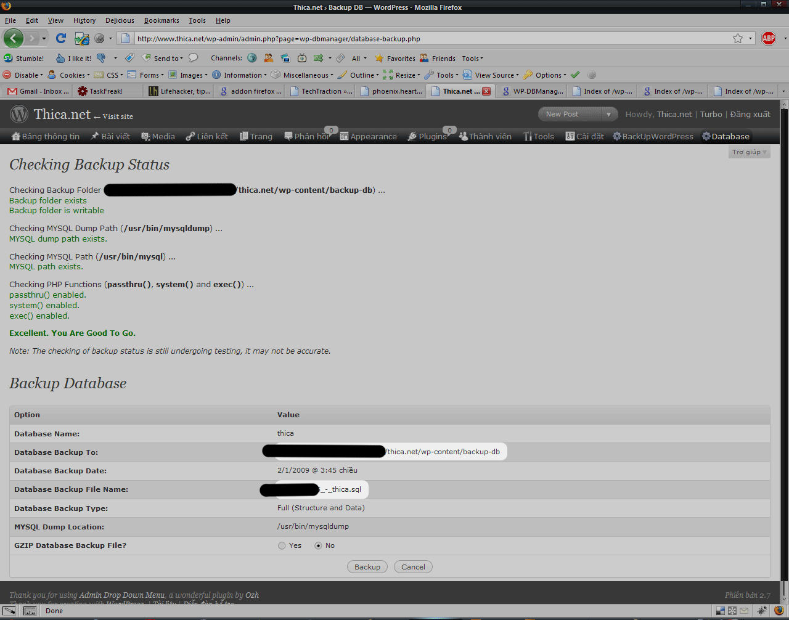Viewport: 789px width, 620px height.
Task: Click the Firebug icon in status bar
Action: click(762, 611)
